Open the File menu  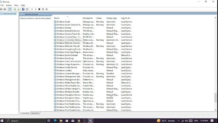click(x=2, y=5)
